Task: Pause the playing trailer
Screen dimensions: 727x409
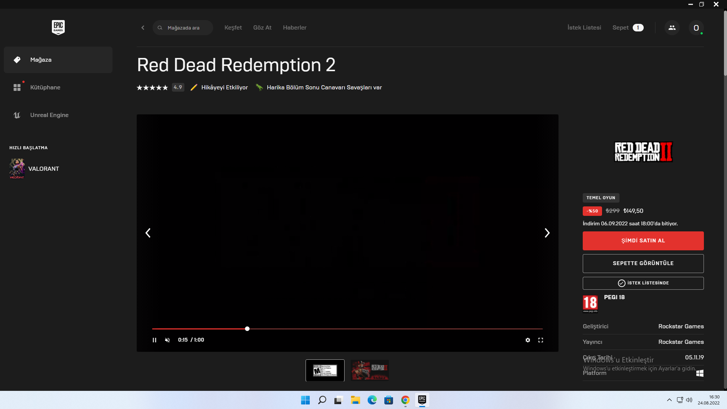Action: point(154,340)
